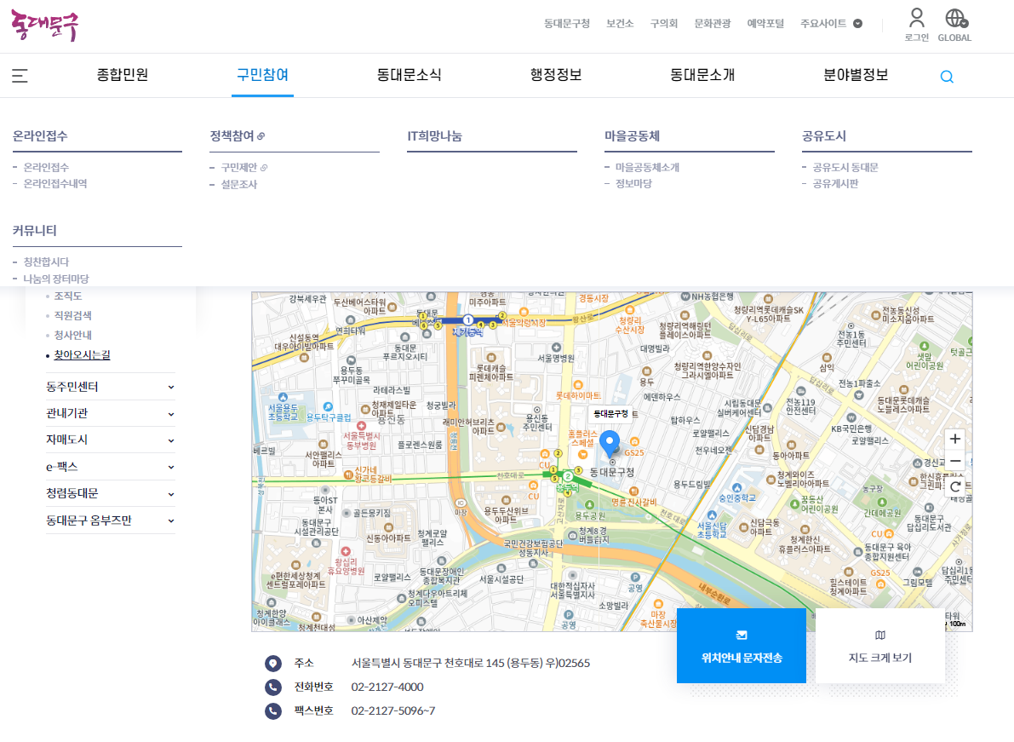The width and height of the screenshot is (1014, 742).
Task: Open the hamburger all-menu icon
Action: [x=20, y=76]
